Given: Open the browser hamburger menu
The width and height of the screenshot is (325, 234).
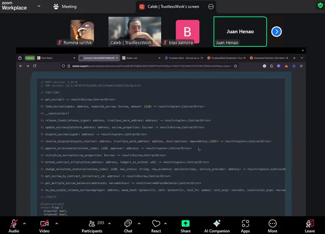Looking at the screenshot, I should (x=301, y=66).
